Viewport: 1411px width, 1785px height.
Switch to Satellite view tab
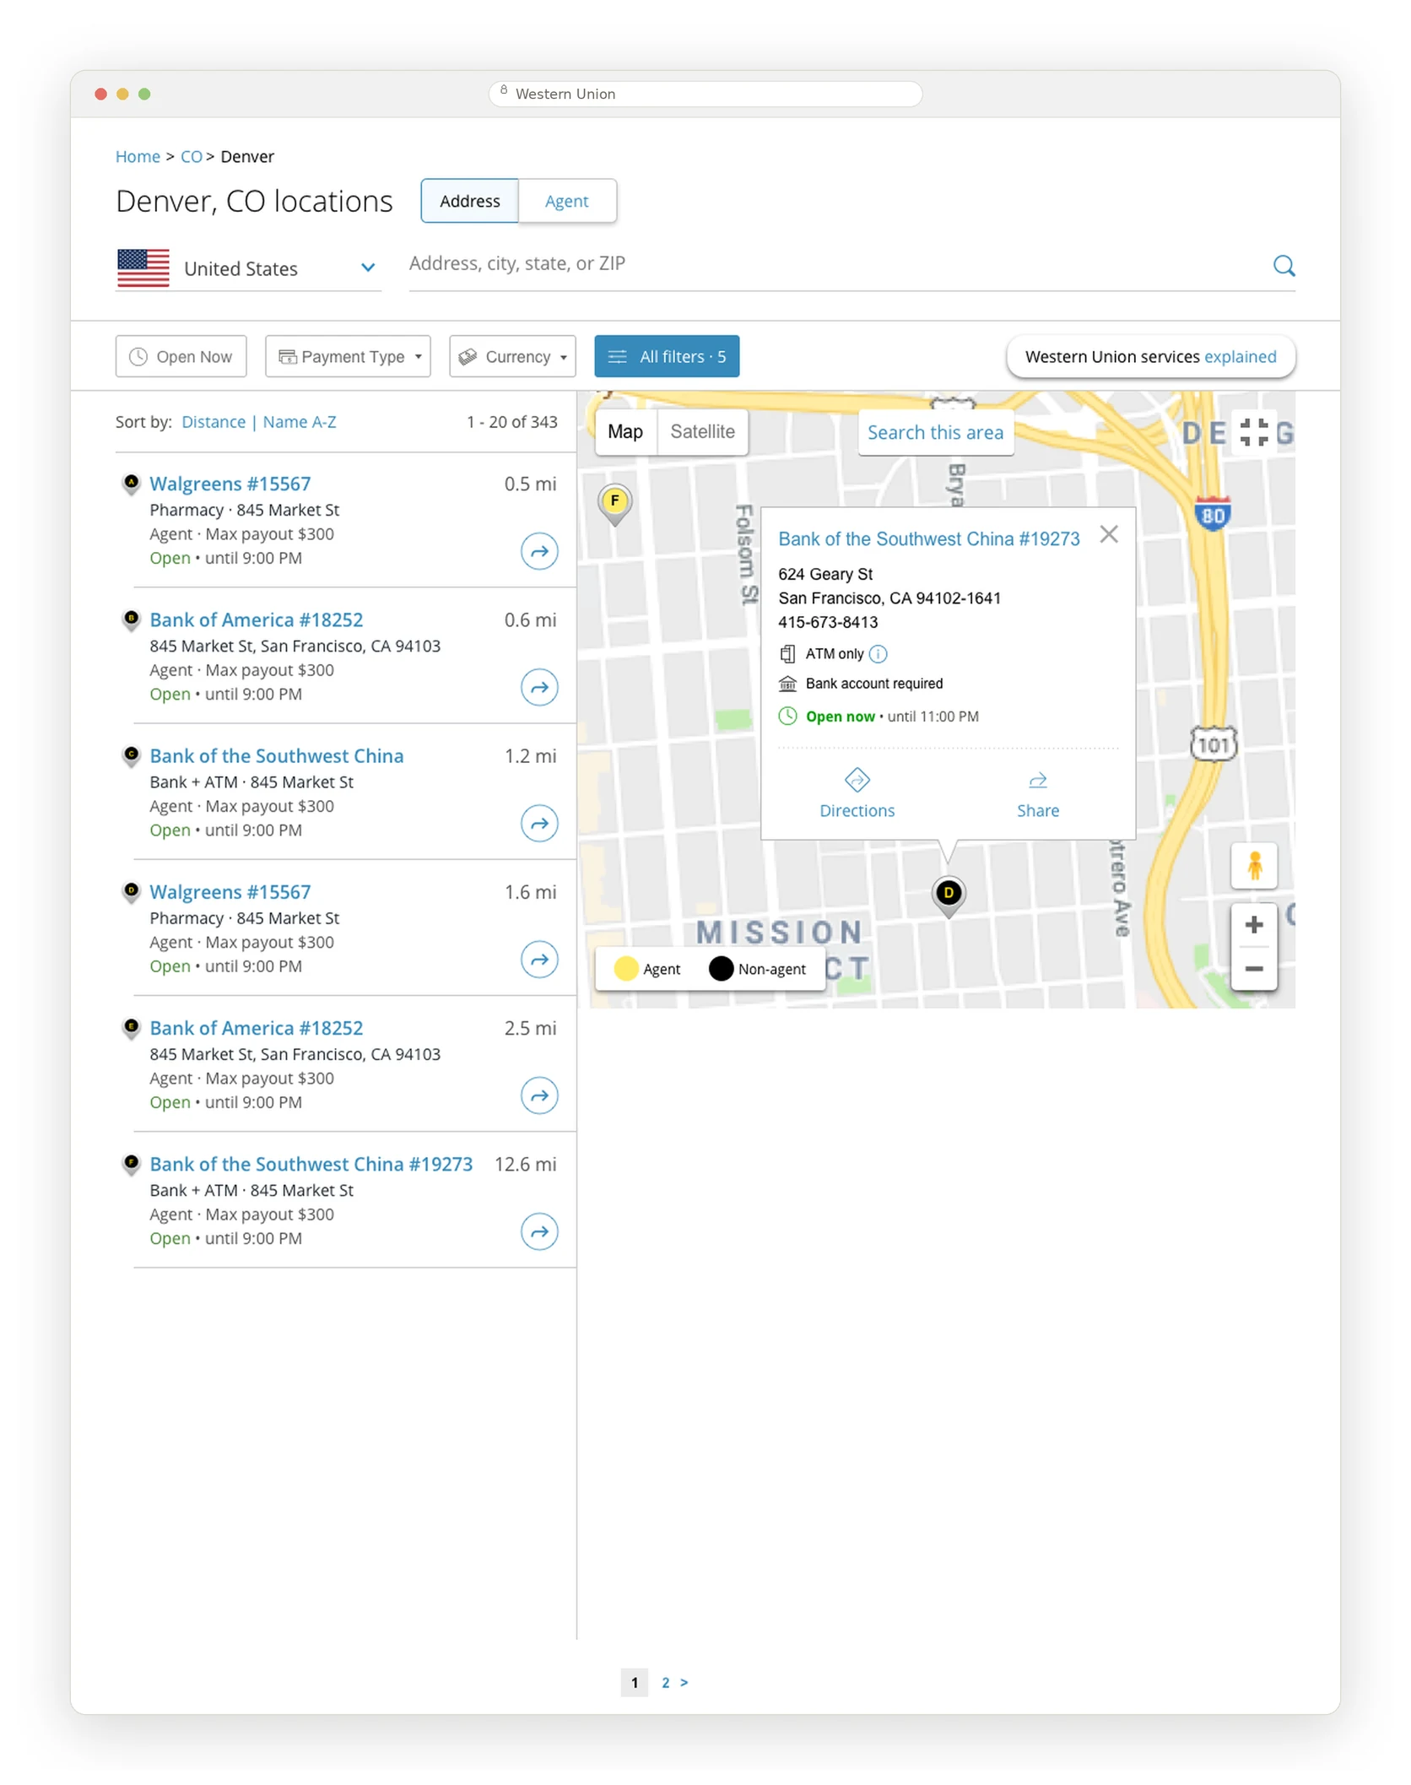[702, 432]
